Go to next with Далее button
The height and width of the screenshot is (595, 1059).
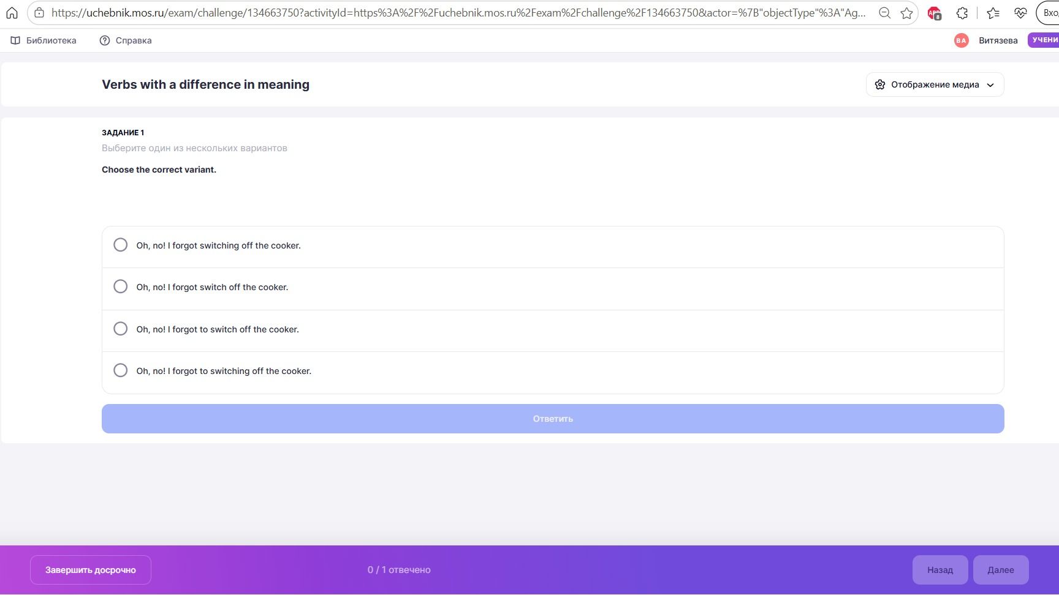tap(1001, 570)
